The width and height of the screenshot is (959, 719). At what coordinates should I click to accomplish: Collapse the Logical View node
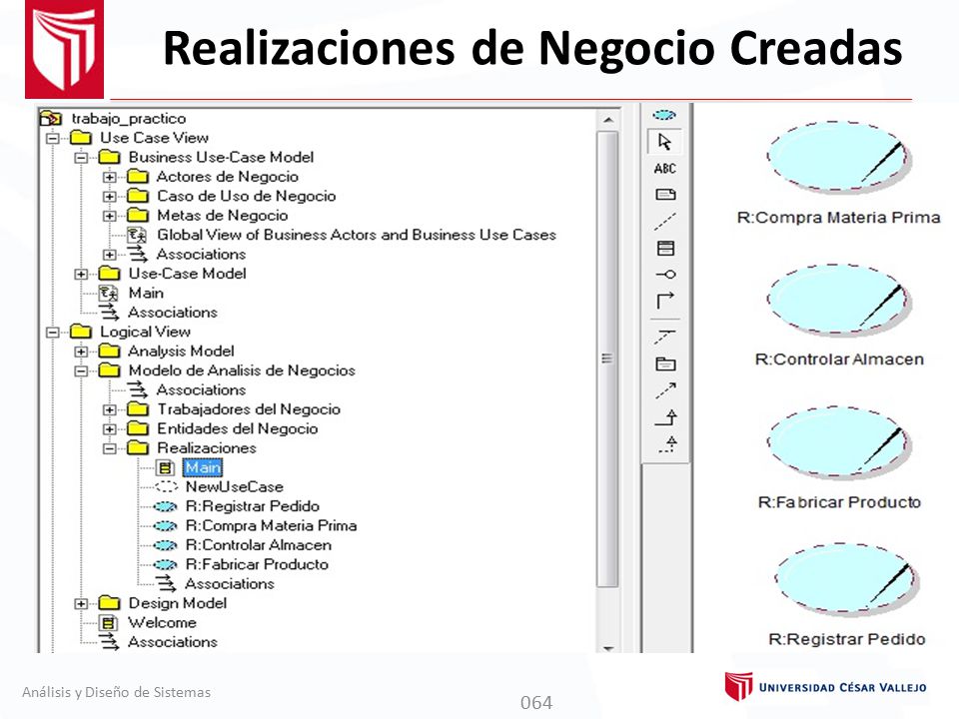coord(53,333)
